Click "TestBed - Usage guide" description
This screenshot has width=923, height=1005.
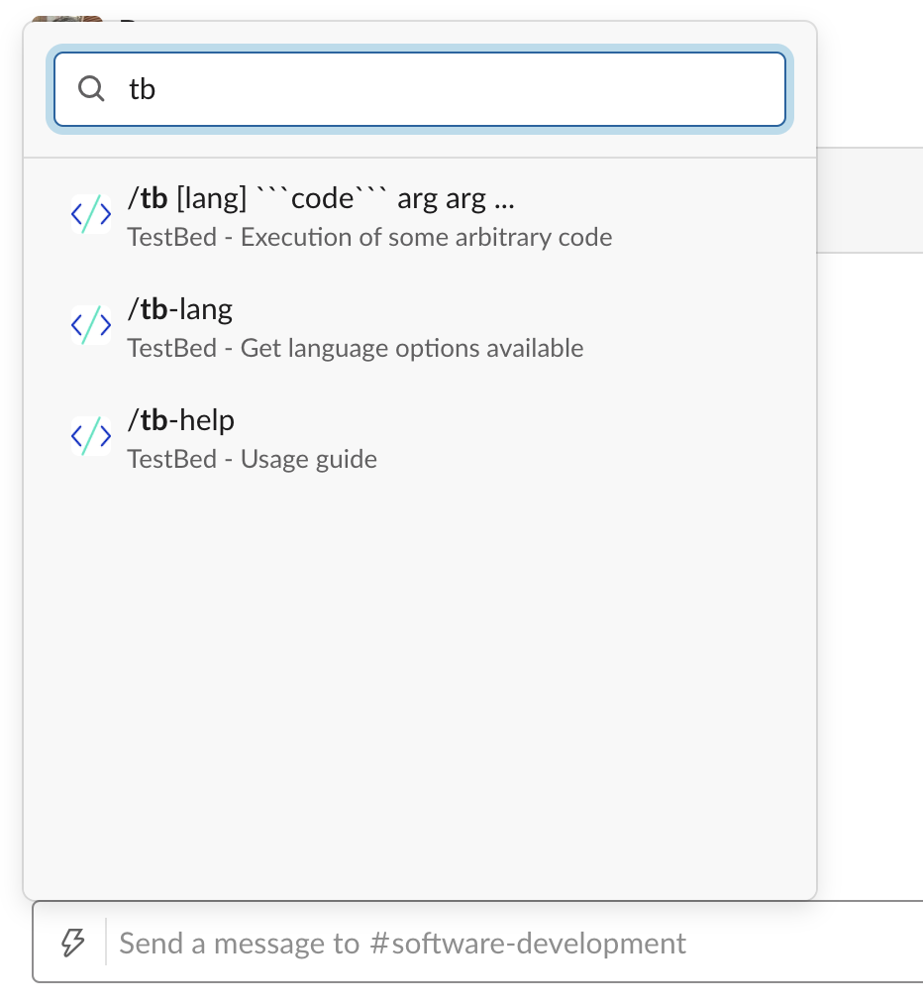[253, 459]
